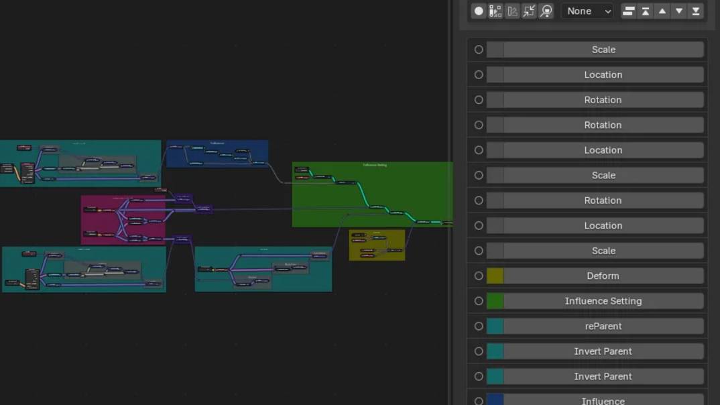Click the yellow color swatch of Deform
The image size is (720, 405).
coord(495,276)
